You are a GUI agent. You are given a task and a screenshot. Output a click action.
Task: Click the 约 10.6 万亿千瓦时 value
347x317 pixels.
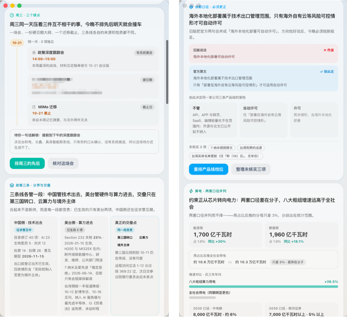coord(209,262)
